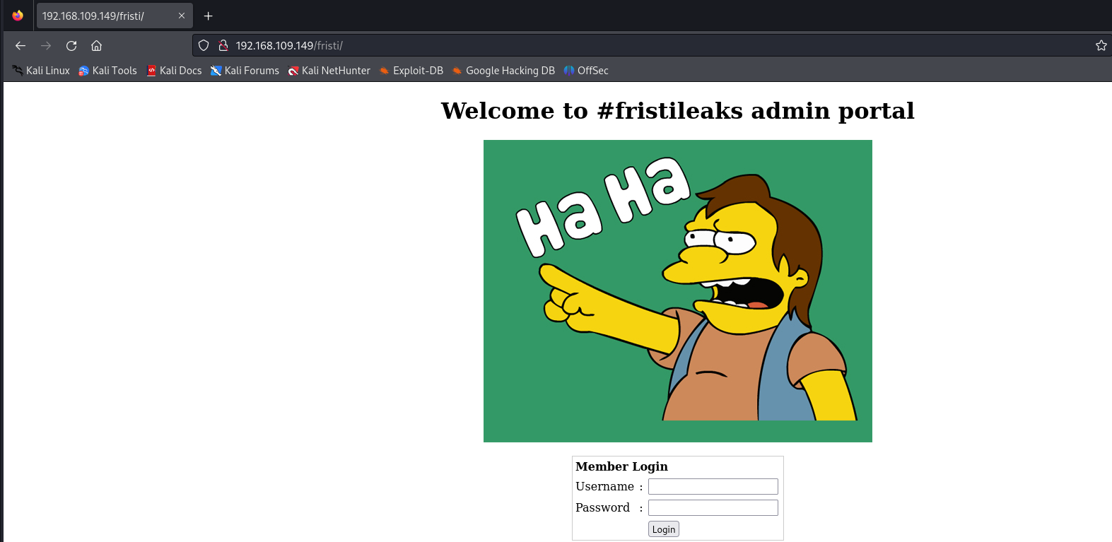1112x542 pixels.
Task: Open the Kali NetHunter bookmark
Action: pyautogui.click(x=329, y=71)
